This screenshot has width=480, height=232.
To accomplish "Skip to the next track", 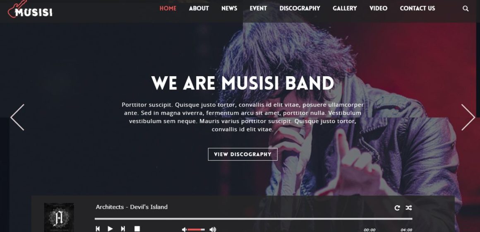I will (123, 229).
